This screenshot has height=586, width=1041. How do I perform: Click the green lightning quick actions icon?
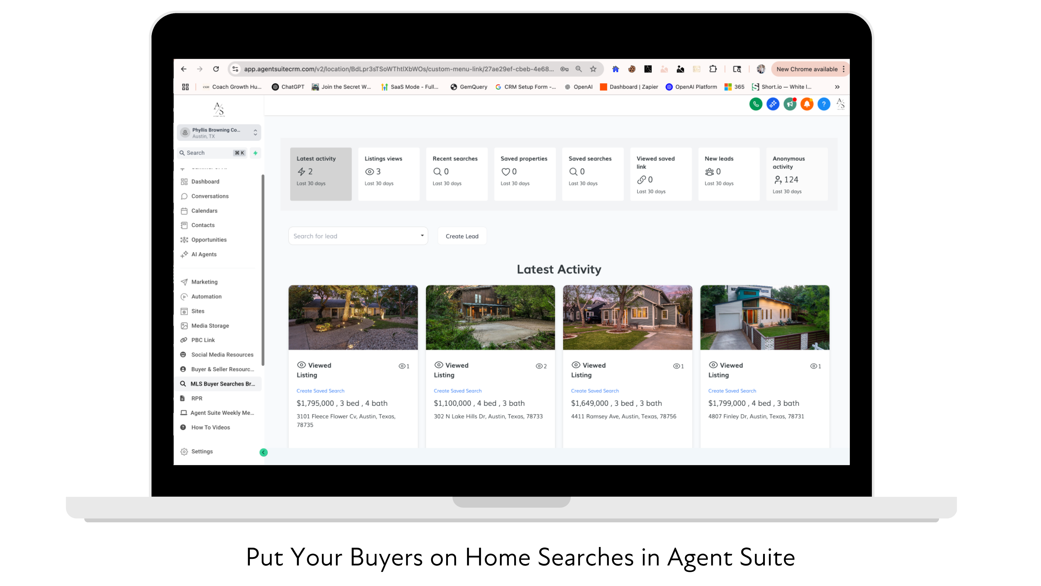point(255,153)
